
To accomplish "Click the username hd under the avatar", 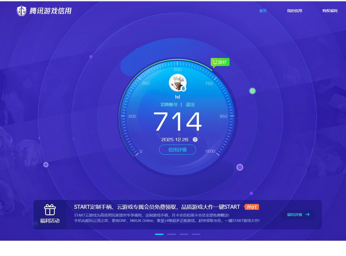I will (x=177, y=97).
